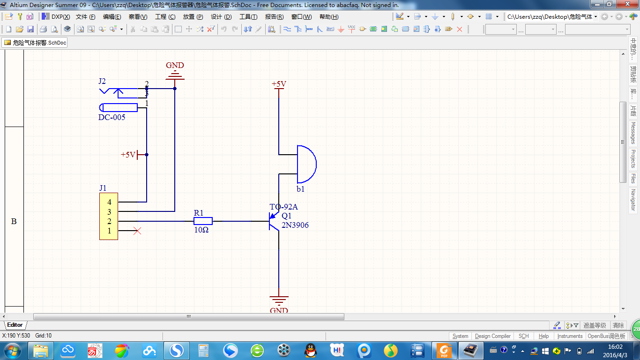640x360 pixels.
Task: Place a GND power port
Action: click(x=341, y=29)
